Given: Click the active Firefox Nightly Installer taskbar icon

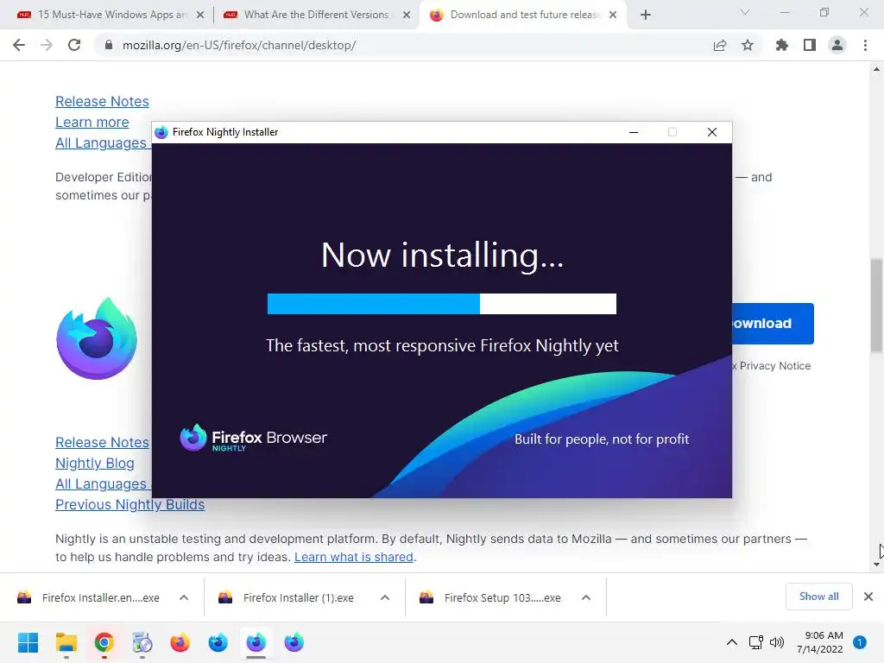Looking at the screenshot, I should [256, 642].
